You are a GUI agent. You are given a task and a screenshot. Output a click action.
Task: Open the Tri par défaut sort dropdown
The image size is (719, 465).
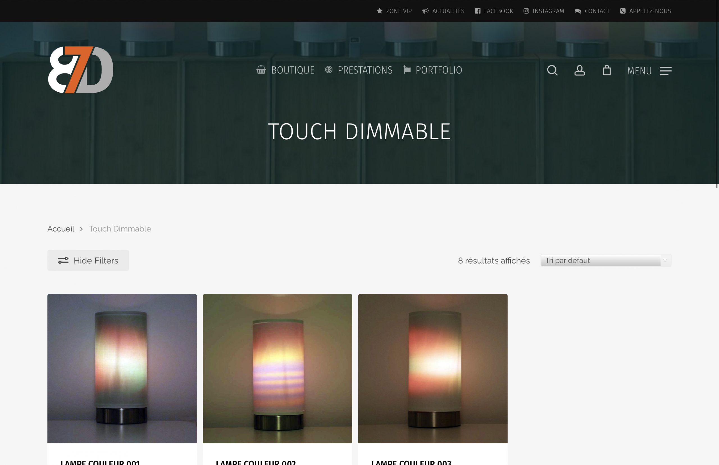point(600,260)
